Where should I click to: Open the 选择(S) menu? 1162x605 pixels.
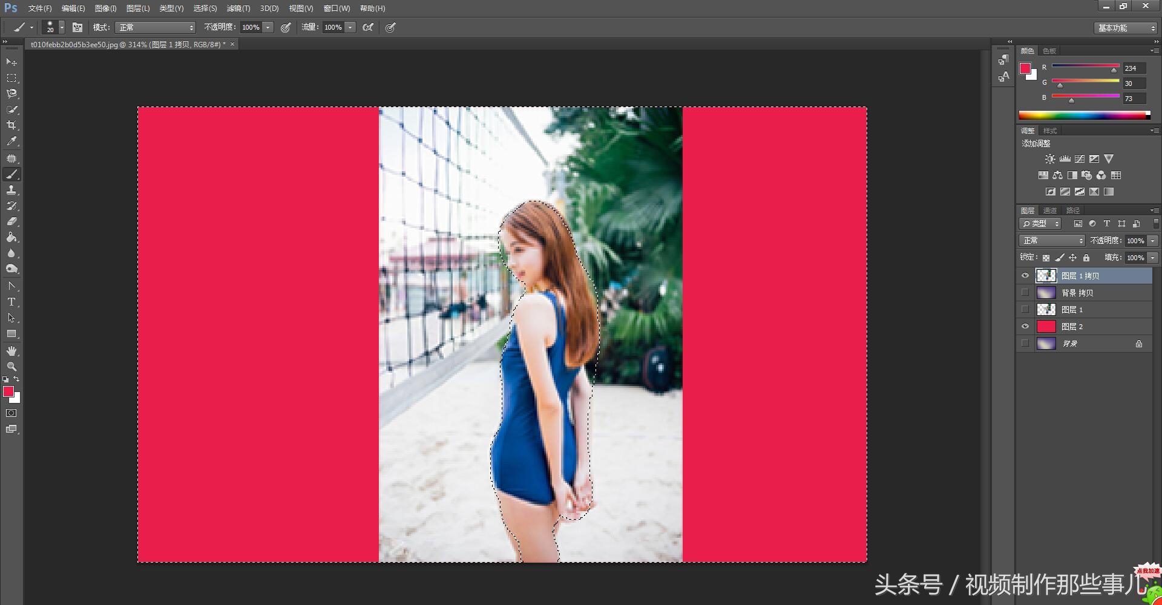pyautogui.click(x=205, y=8)
